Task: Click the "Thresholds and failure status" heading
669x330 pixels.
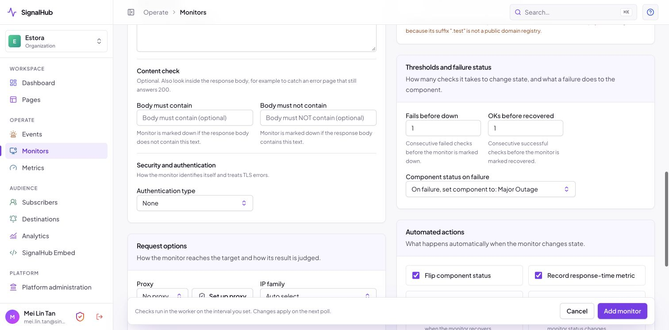Action: tap(449, 67)
